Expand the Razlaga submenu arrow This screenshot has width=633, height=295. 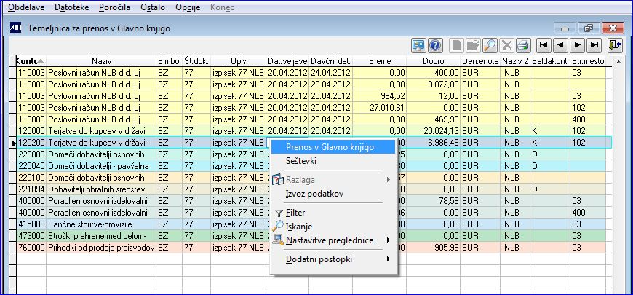[389, 180]
